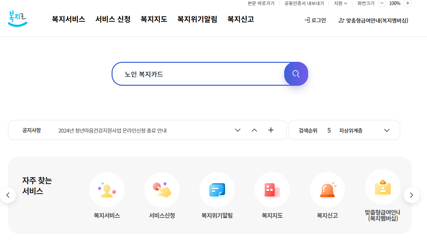Image resolution: width=427 pixels, height=242 pixels.
Task: Decrease screen size with minus button
Action: [x=382, y=3]
